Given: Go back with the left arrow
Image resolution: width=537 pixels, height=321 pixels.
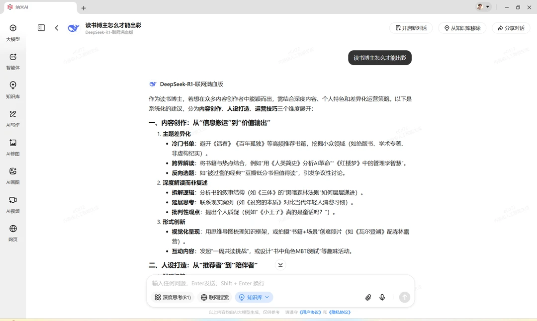Looking at the screenshot, I should (57, 28).
